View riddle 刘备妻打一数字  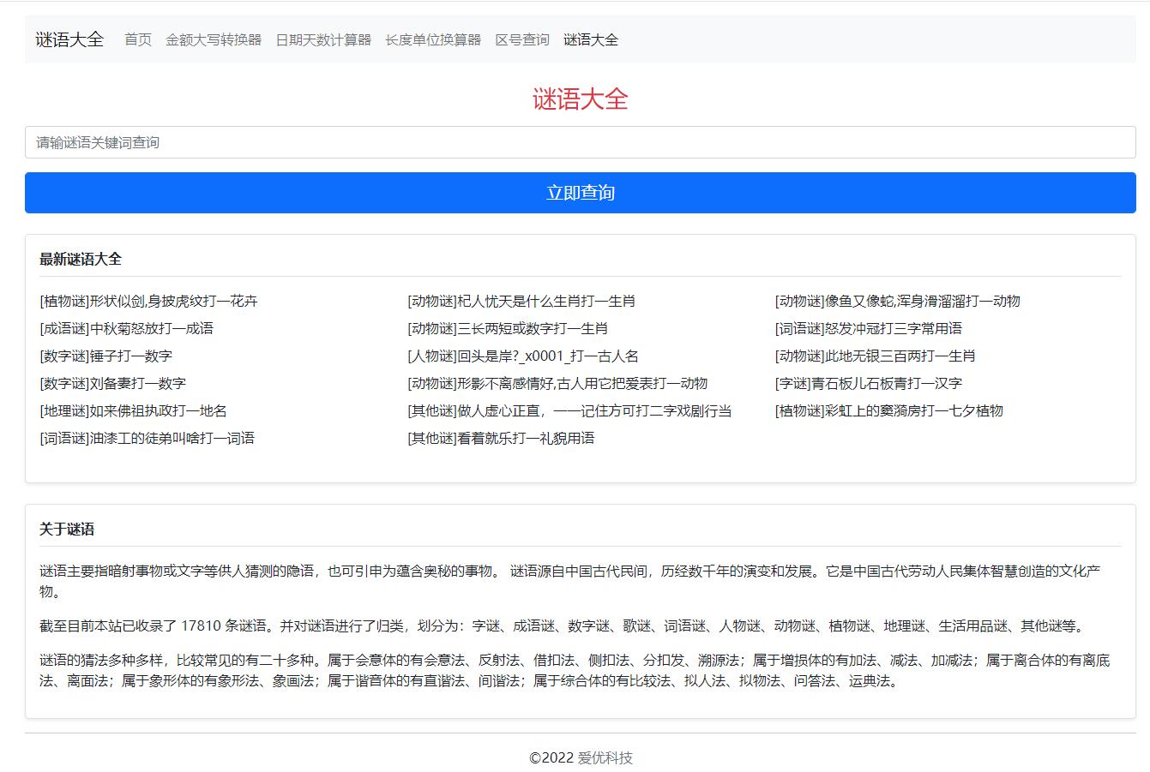click(112, 383)
